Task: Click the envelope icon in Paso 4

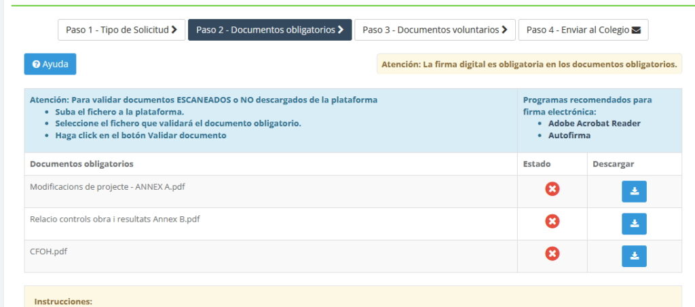Action: tap(636, 30)
